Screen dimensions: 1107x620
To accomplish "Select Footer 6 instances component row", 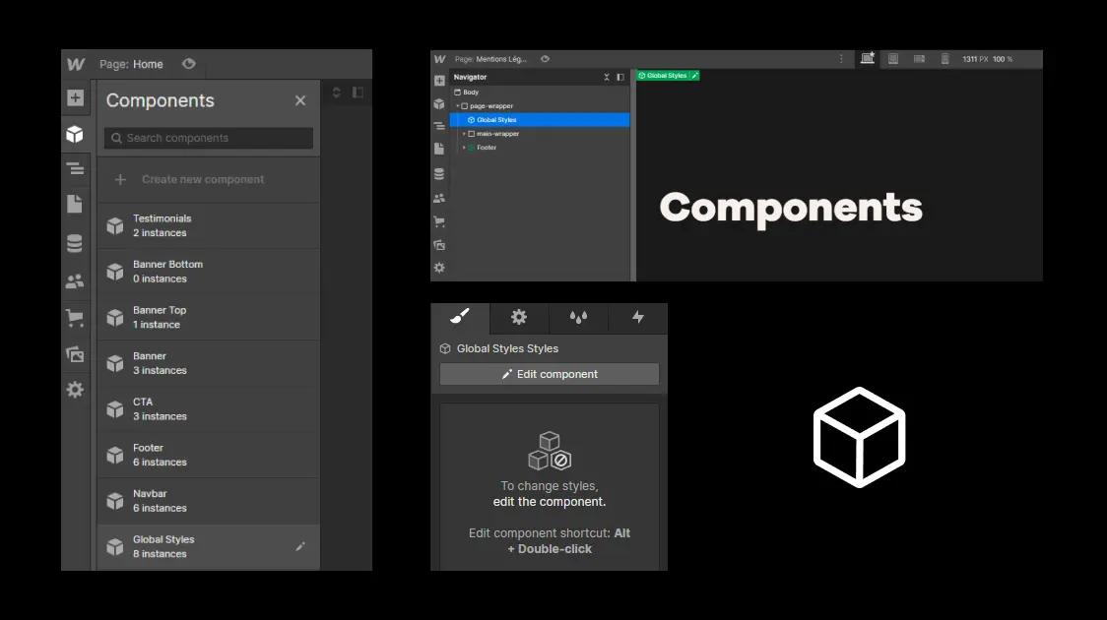I will point(209,455).
